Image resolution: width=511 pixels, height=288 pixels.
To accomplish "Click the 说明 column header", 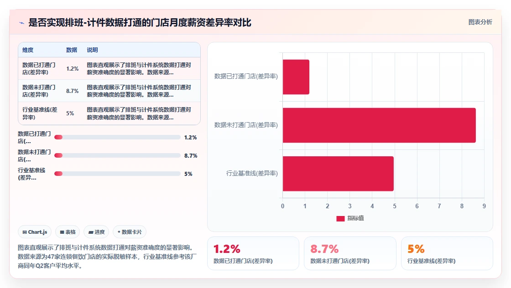I will [x=92, y=50].
